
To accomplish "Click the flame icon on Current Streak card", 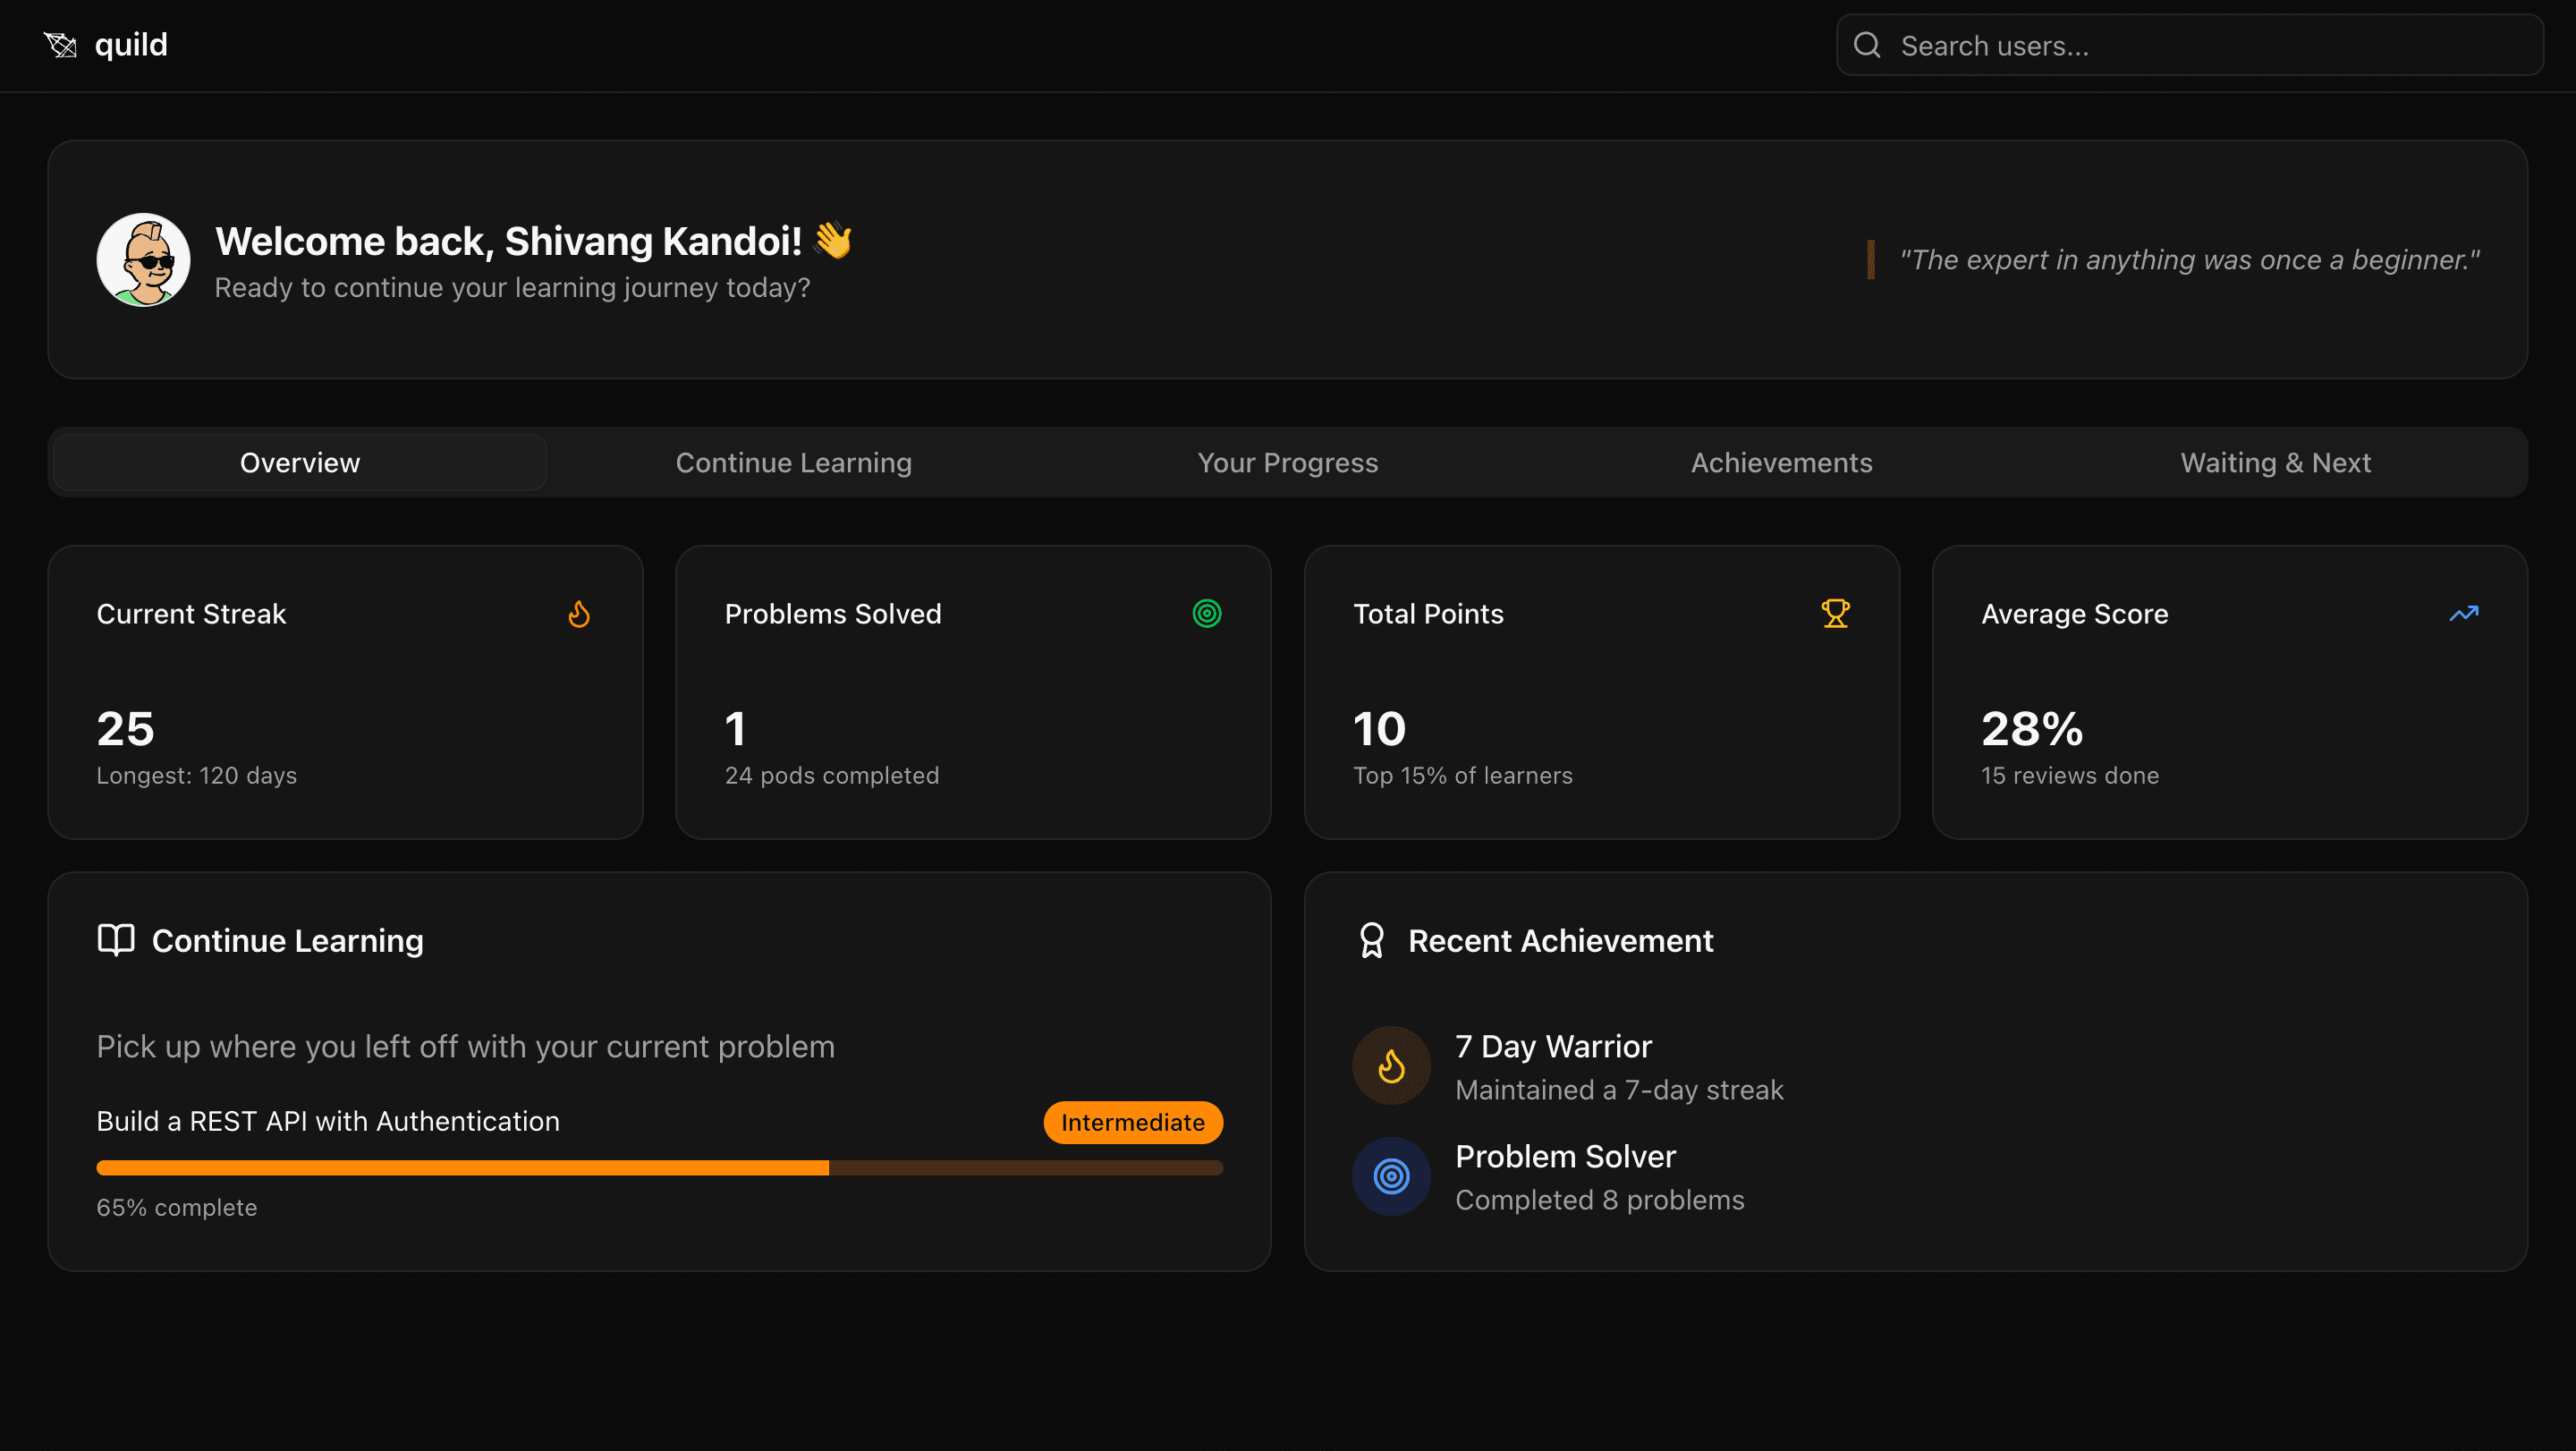I will (579, 614).
